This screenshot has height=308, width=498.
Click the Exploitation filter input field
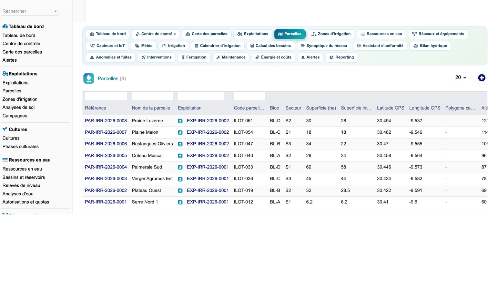coord(201,96)
